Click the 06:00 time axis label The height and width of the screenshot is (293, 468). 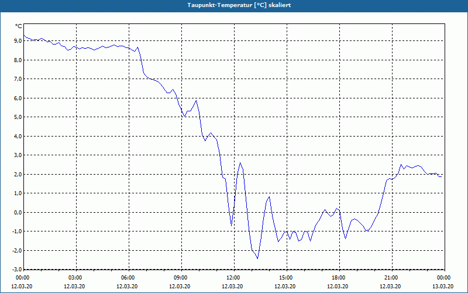coord(129,278)
